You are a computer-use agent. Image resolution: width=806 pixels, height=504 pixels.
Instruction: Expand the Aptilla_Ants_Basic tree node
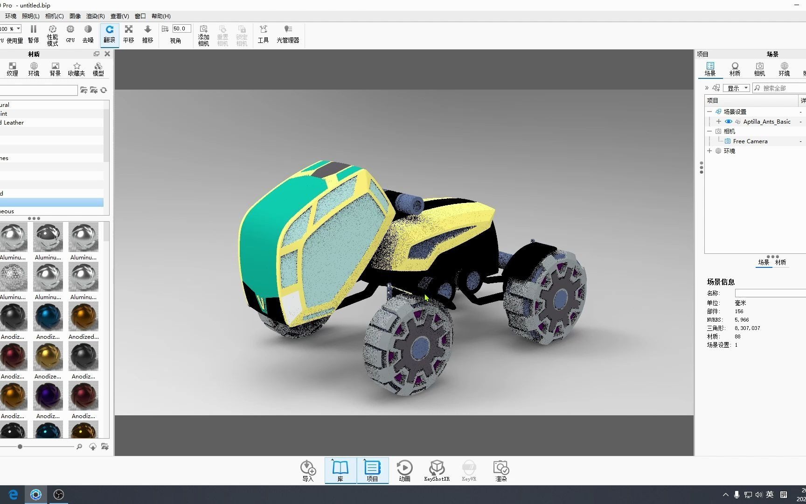719,122
